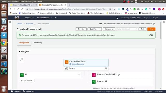The width and height of the screenshot is (166, 93).
Task: Remove the S3 trigger with X
Action: [79, 74]
